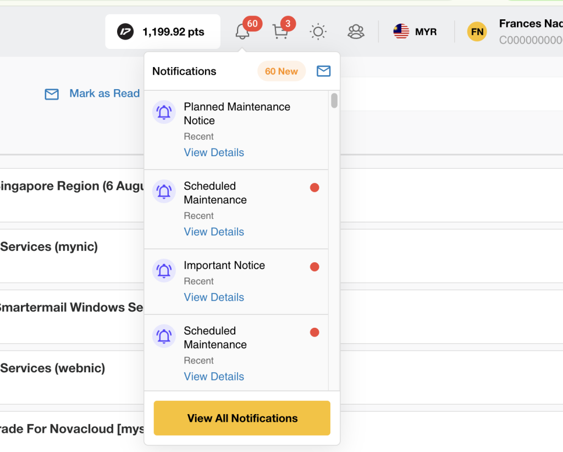
Task: Open the Services (webnic) announcement row
Action: 72,377
